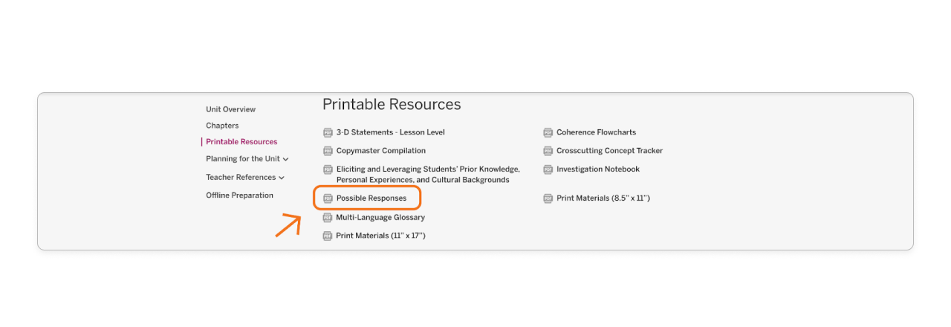Expand the Planning for the Unit chevron

click(x=286, y=159)
